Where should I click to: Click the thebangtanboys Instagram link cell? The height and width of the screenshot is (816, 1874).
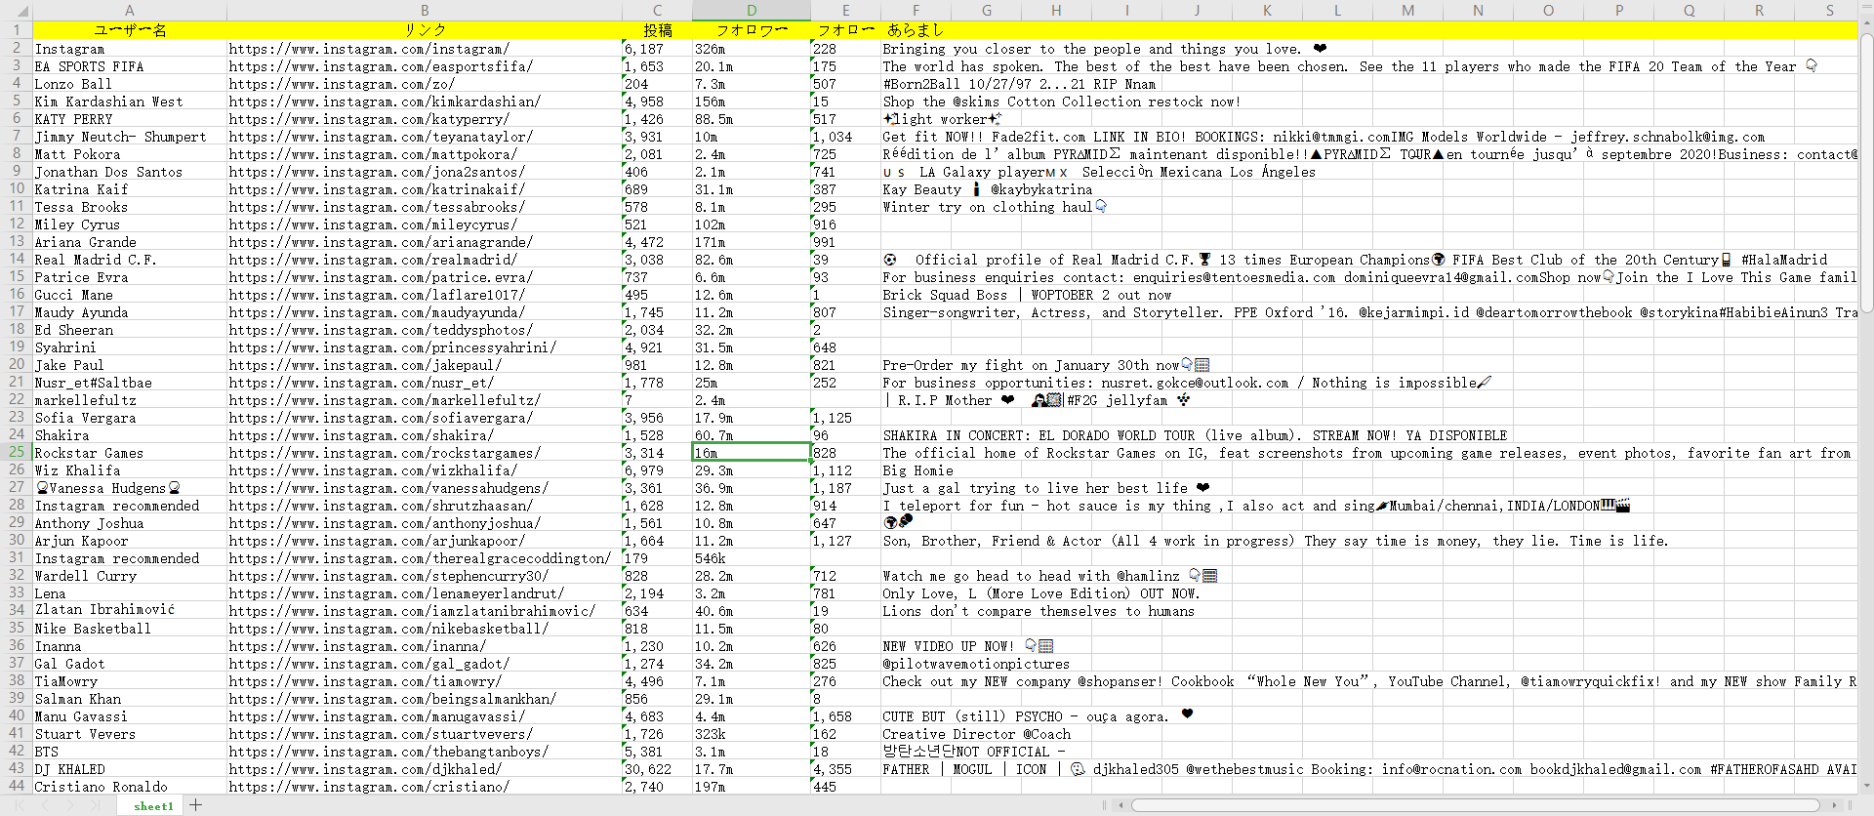click(x=425, y=751)
